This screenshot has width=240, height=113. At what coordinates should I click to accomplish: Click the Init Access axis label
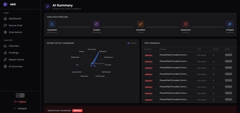(92, 50)
